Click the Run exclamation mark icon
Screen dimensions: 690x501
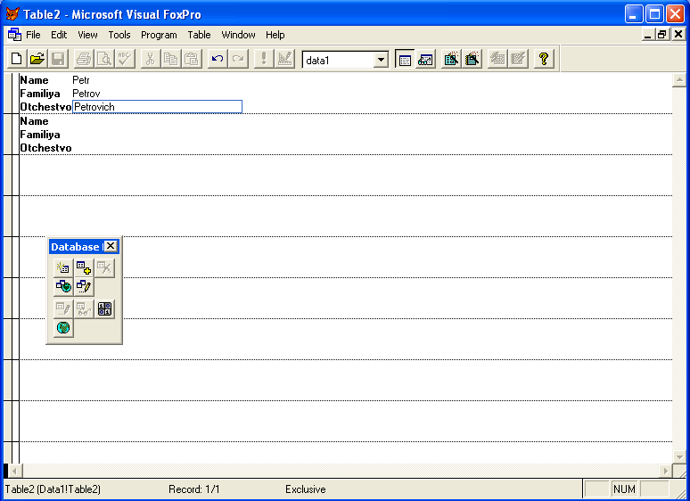[264, 59]
